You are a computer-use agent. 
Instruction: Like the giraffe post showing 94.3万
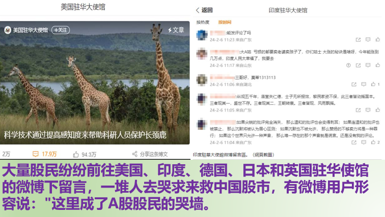click(x=85, y=155)
